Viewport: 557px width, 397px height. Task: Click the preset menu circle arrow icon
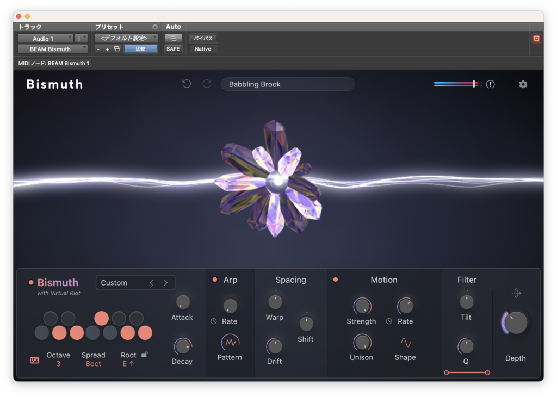(155, 27)
